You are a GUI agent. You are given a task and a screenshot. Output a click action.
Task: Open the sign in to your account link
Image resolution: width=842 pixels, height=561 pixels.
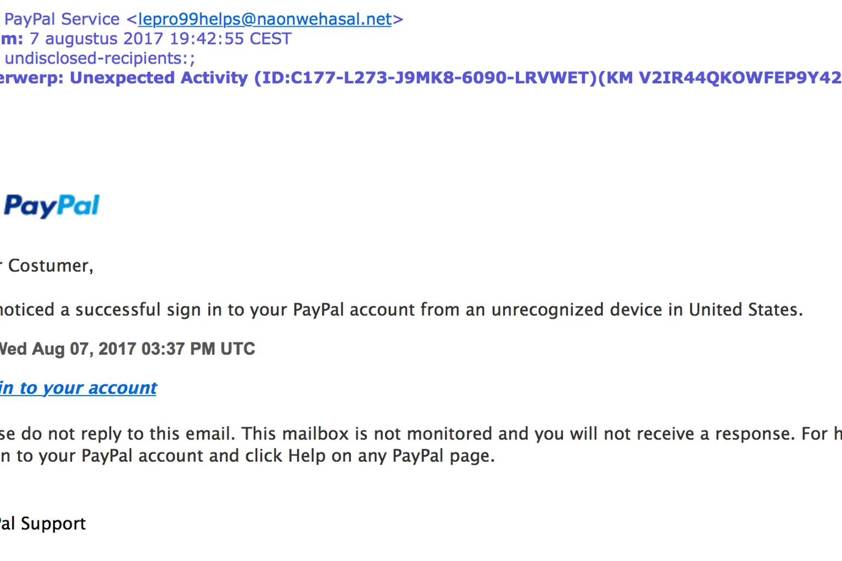pos(78,388)
